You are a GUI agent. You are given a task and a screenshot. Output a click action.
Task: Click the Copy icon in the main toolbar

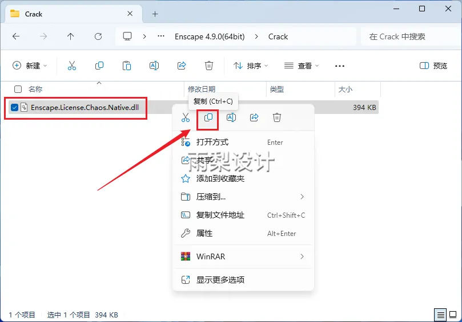[99, 66]
